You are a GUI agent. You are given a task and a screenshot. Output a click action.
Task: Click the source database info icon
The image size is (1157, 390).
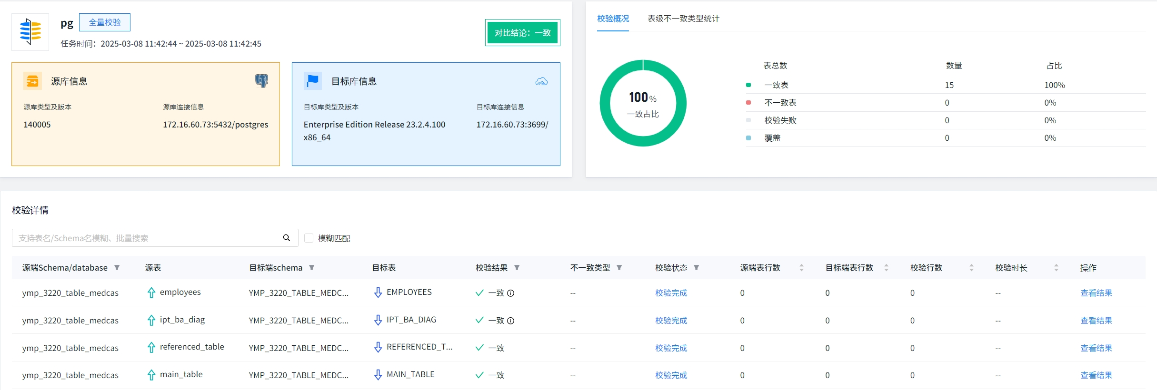(32, 81)
